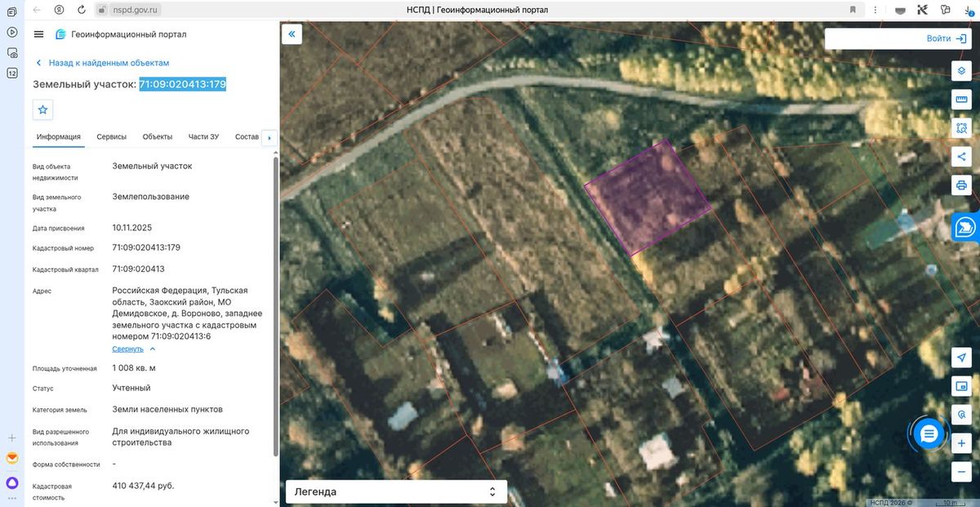Expand the Легенда dropdown

[396, 491]
